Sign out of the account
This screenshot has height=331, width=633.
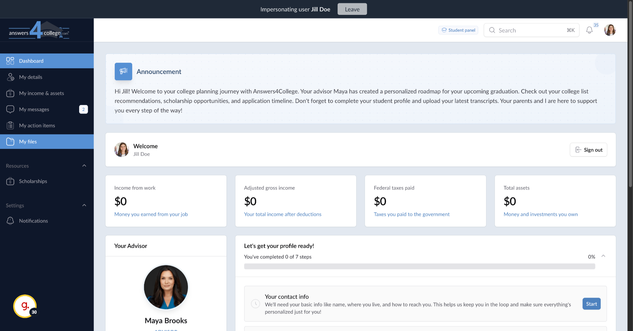(x=588, y=150)
